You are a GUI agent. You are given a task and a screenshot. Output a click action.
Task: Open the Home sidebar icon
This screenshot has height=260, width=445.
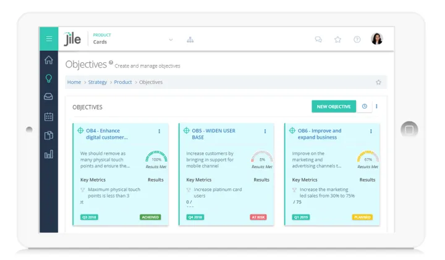[x=49, y=60]
